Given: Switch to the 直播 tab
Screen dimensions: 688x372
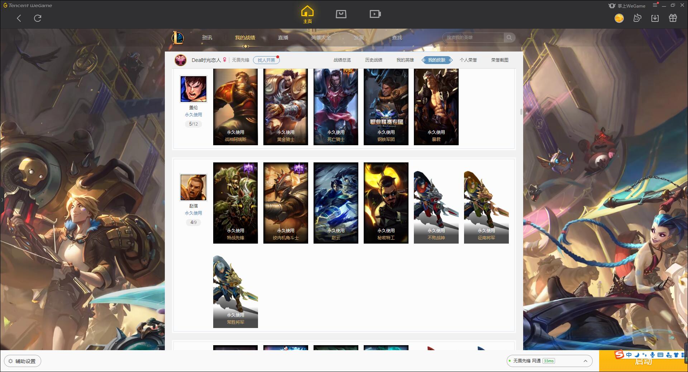Looking at the screenshot, I should pos(283,38).
